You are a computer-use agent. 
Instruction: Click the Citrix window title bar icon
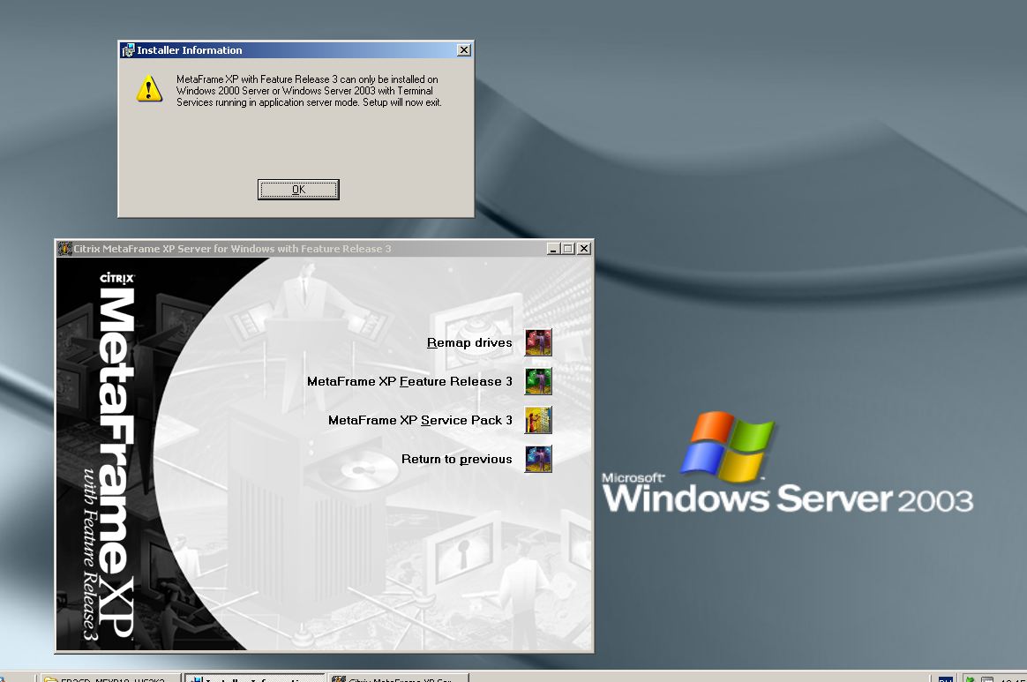[x=64, y=249]
